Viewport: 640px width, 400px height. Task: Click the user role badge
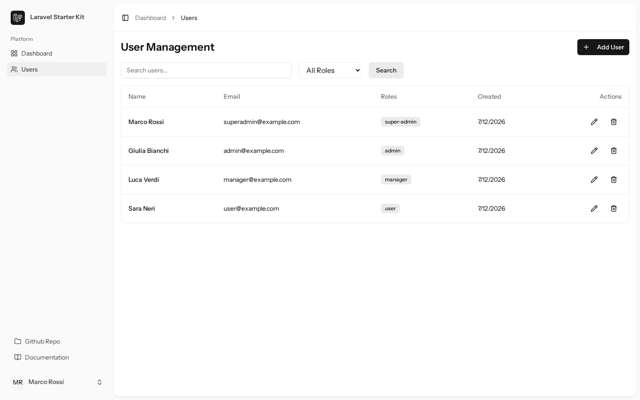click(390, 208)
